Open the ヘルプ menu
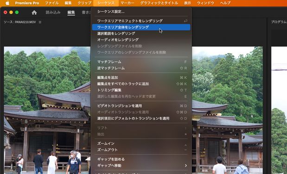 pyautogui.click(x=225, y=3)
